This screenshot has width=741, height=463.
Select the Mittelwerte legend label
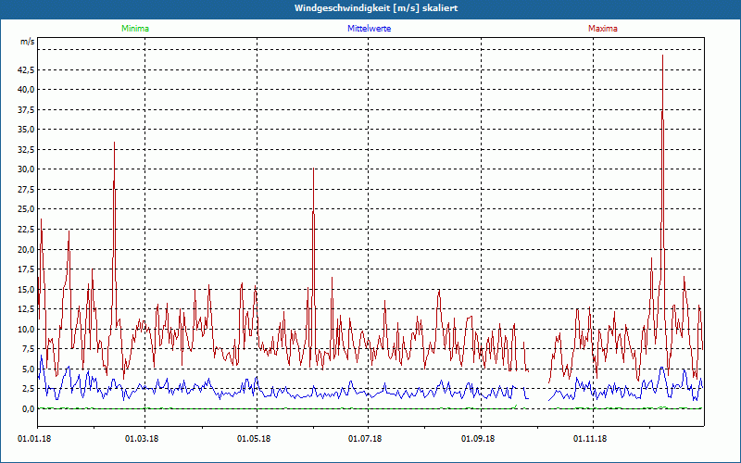(369, 29)
